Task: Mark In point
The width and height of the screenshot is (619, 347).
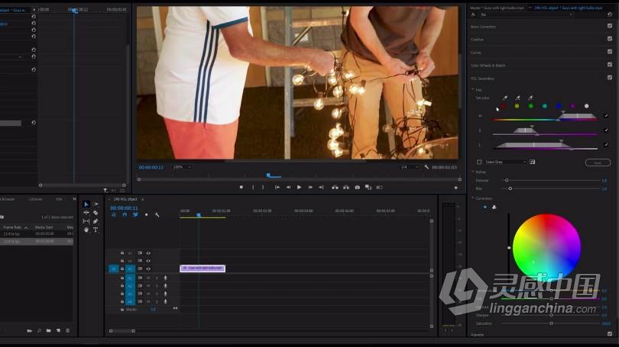Action: 253,188
